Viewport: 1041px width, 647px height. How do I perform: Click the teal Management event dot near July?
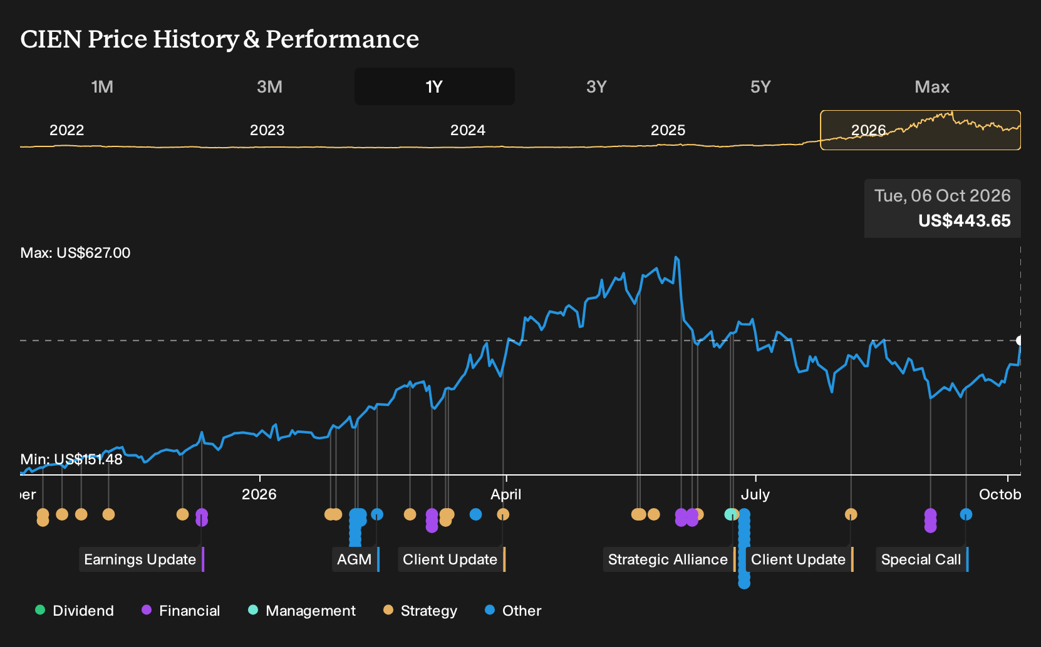coord(730,514)
